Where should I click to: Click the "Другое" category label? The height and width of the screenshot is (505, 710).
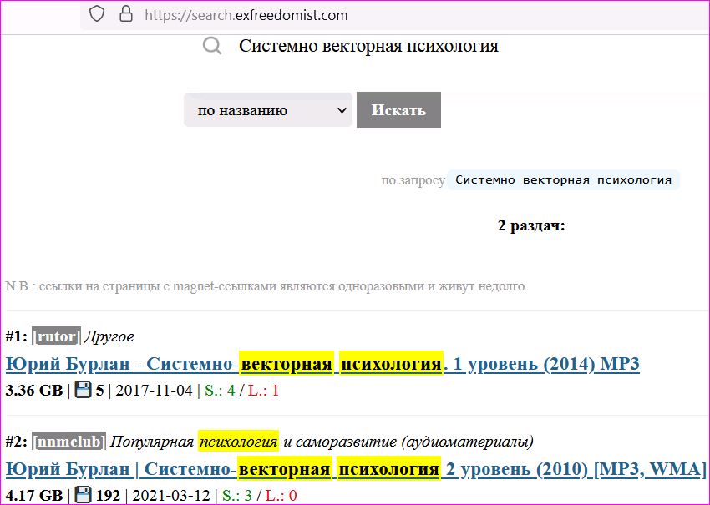(x=109, y=336)
